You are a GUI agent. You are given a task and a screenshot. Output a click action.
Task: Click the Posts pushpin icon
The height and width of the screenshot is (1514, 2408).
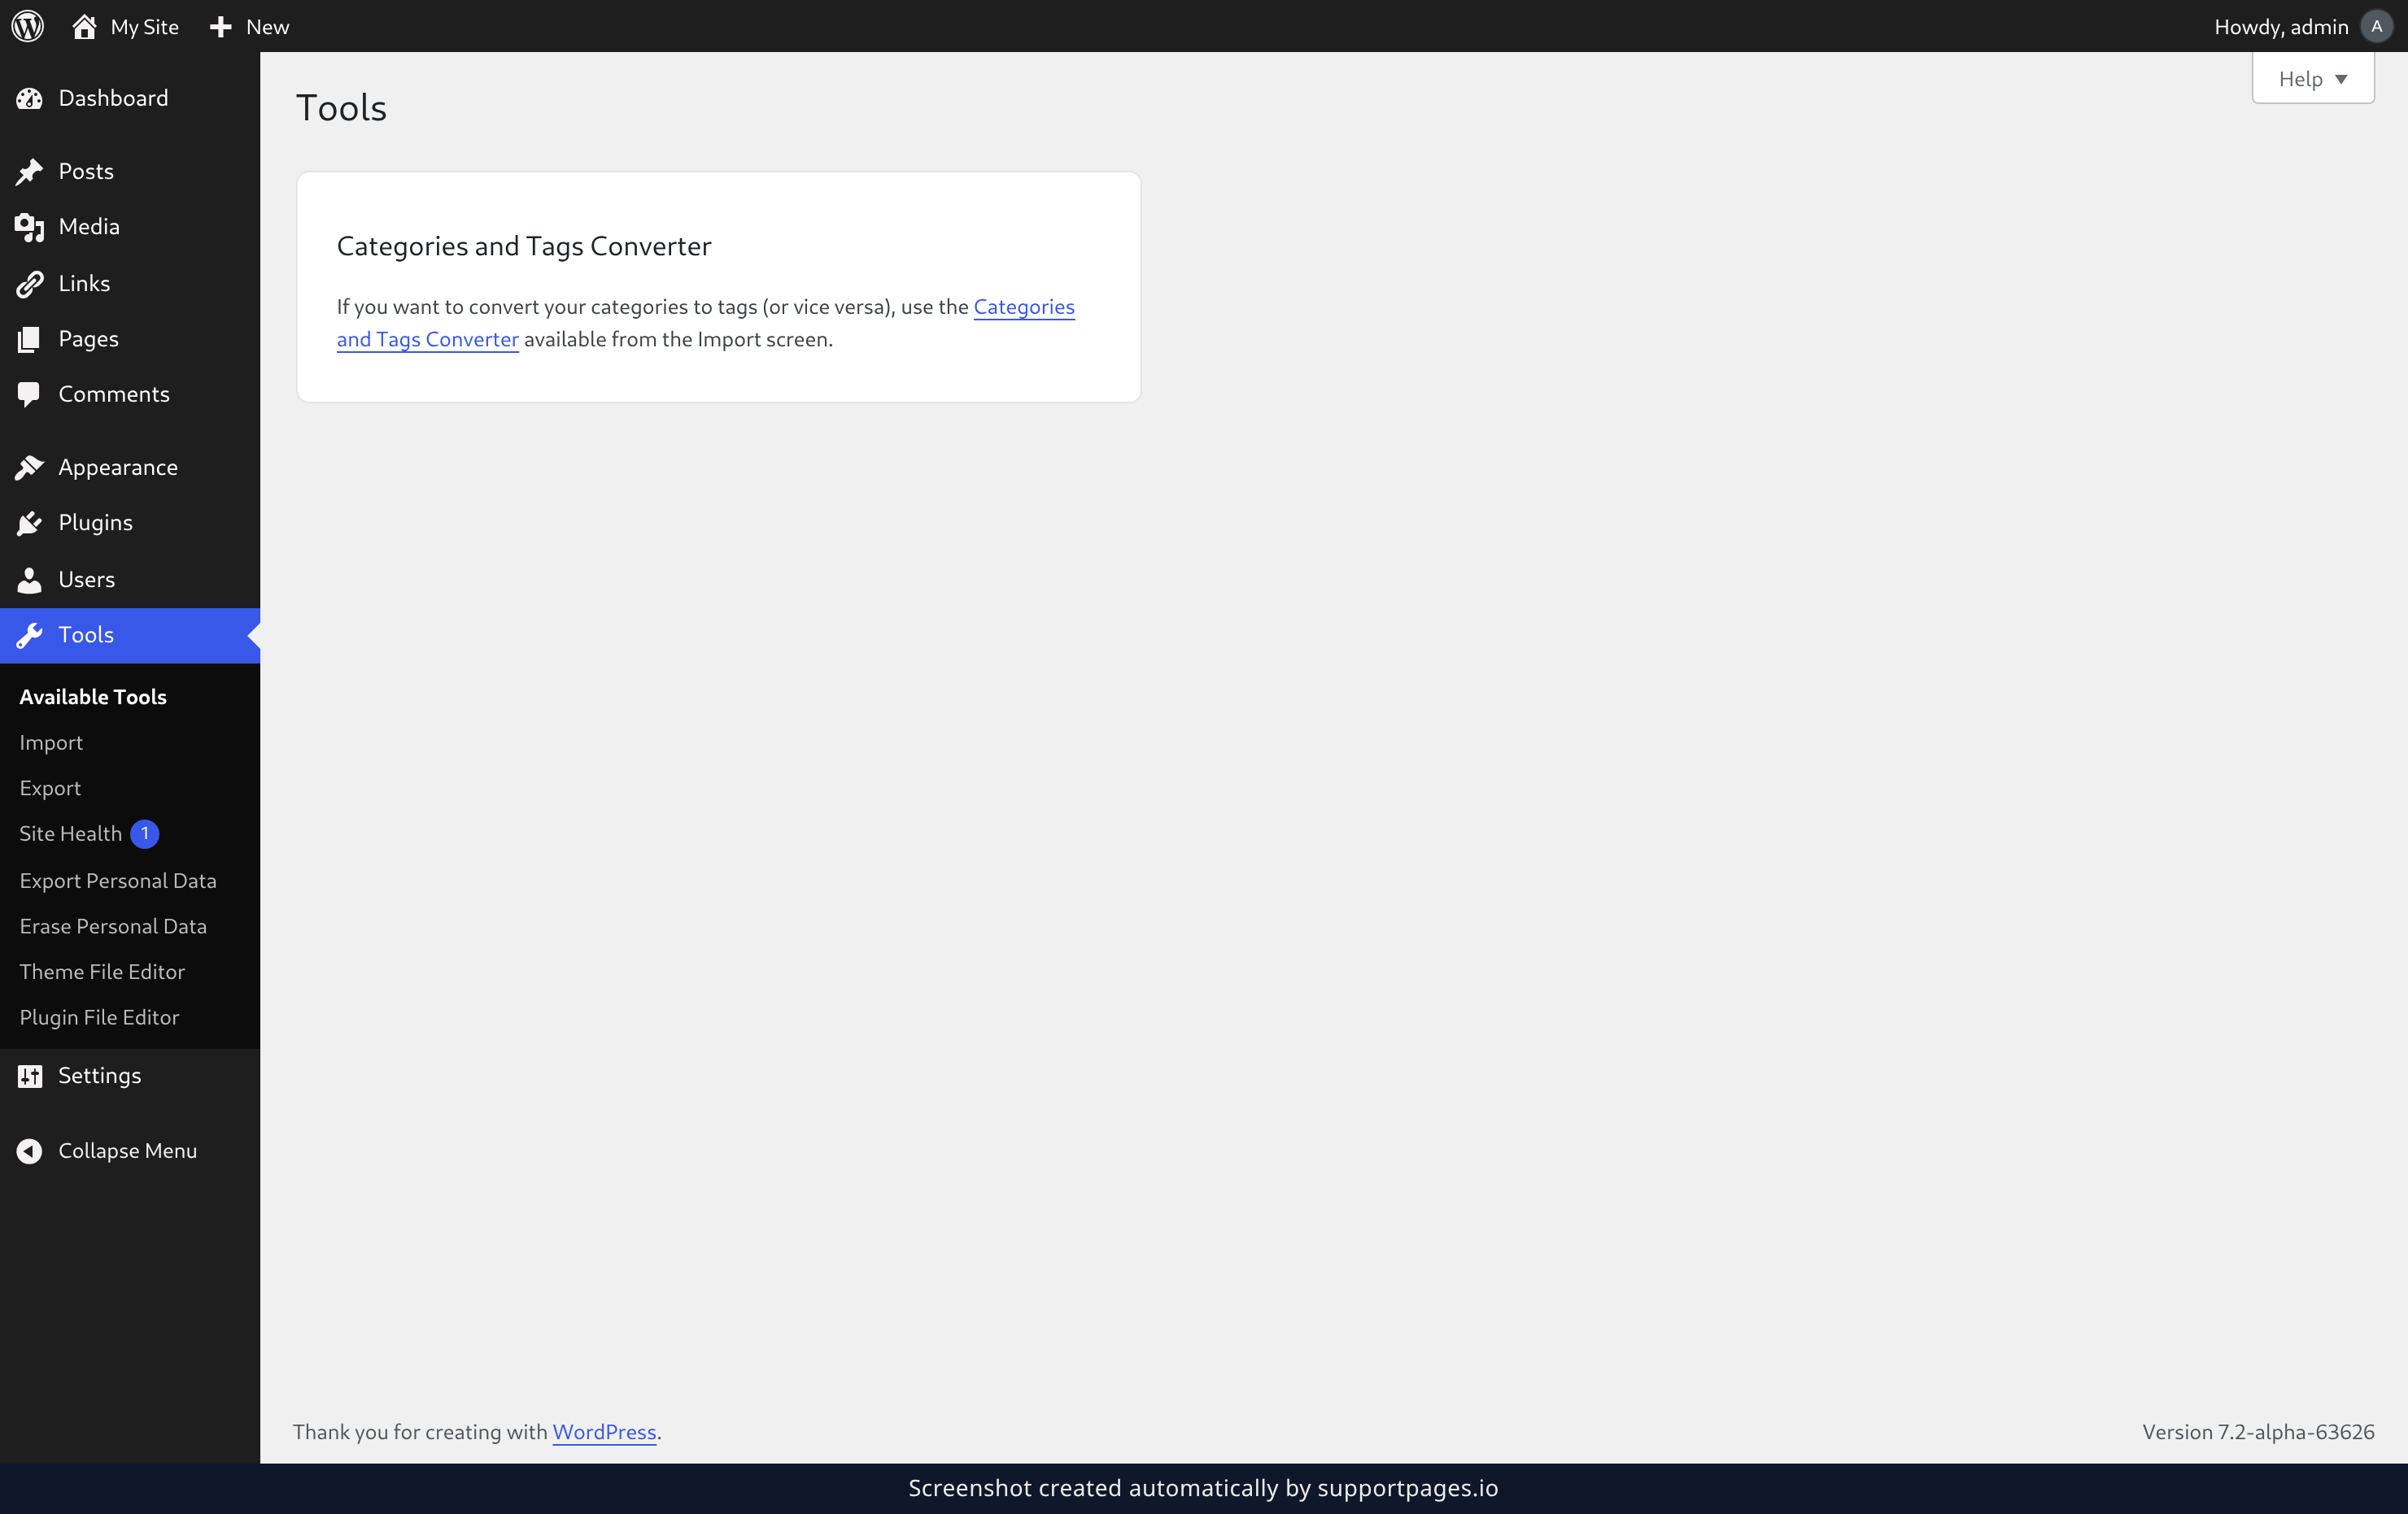tap(30, 172)
